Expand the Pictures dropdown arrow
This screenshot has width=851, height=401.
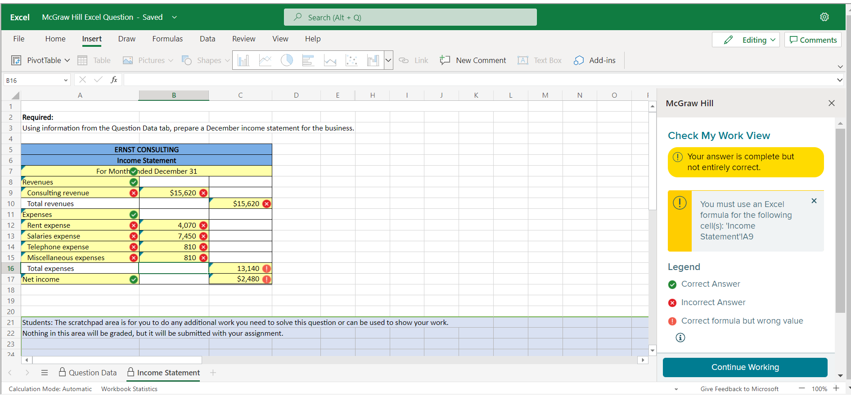coord(171,60)
